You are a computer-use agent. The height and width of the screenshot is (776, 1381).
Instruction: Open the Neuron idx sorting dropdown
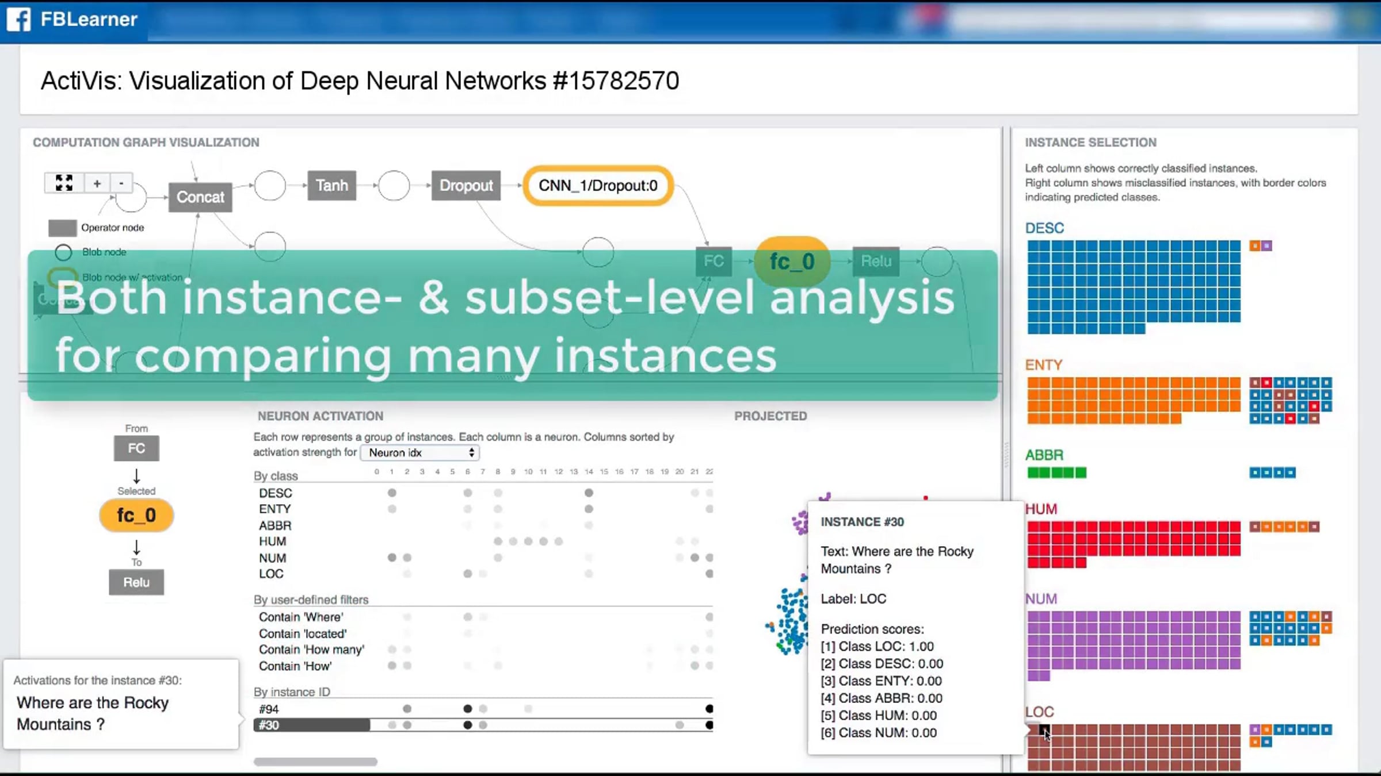coord(420,452)
